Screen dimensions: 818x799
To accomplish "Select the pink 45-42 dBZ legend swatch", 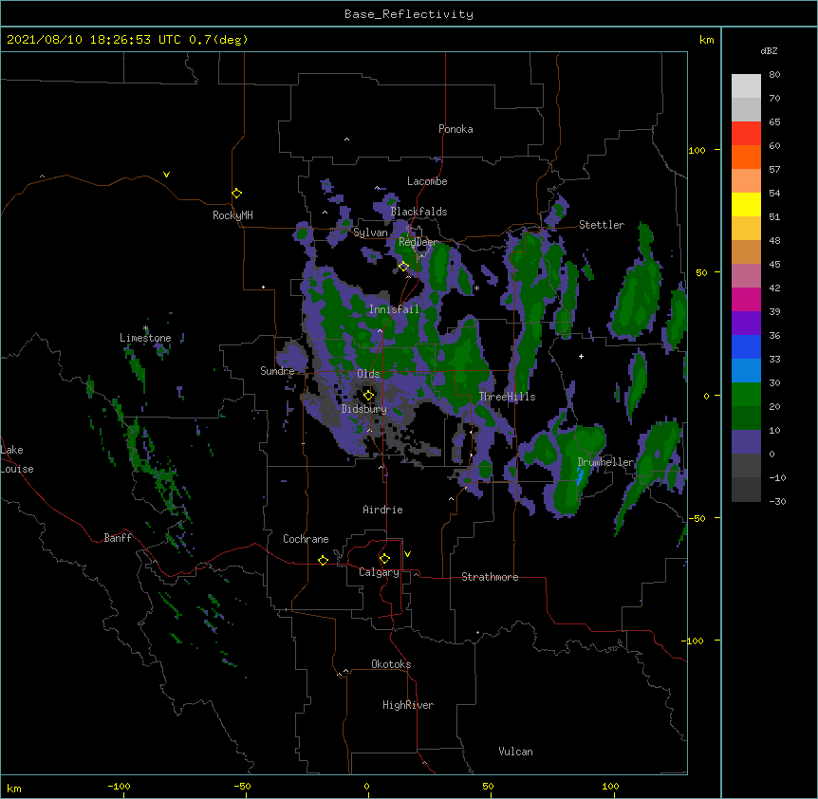I will coord(746,276).
